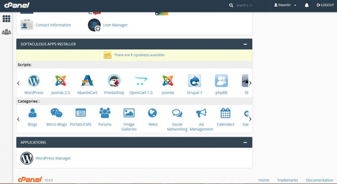Open the Social Networking category icon
Viewport: 337px width, 184px height.
[177, 113]
